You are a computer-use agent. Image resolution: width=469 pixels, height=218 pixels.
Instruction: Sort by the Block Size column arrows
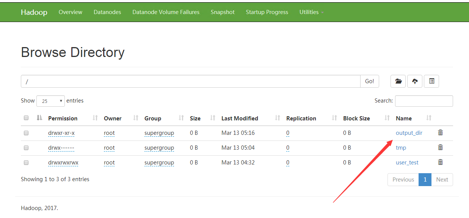point(387,118)
